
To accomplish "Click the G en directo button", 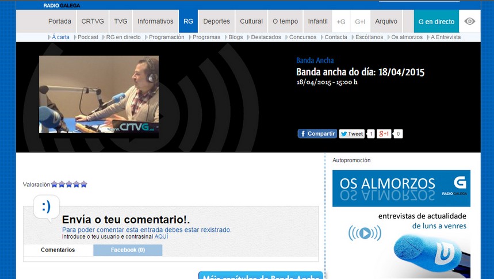I will [x=436, y=21].
